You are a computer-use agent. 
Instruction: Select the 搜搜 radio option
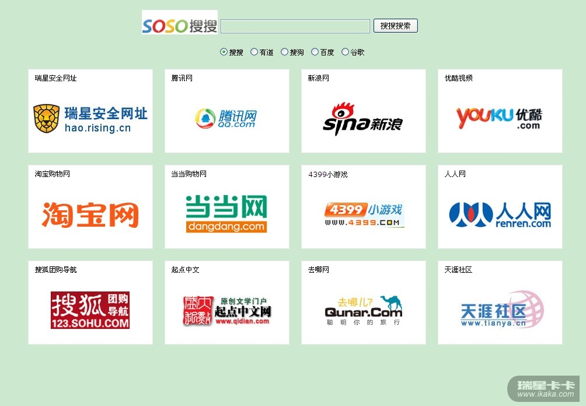(x=224, y=52)
